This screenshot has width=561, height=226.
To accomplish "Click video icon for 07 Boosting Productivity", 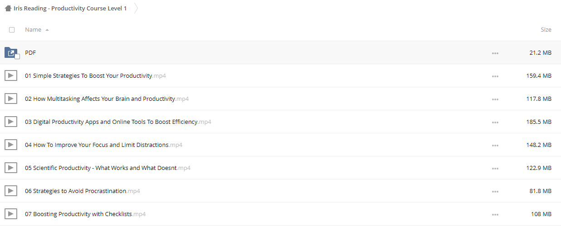I will point(11,214).
